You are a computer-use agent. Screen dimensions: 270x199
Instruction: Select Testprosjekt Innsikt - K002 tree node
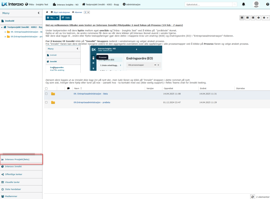pyautogui.click(x=25, y=27)
